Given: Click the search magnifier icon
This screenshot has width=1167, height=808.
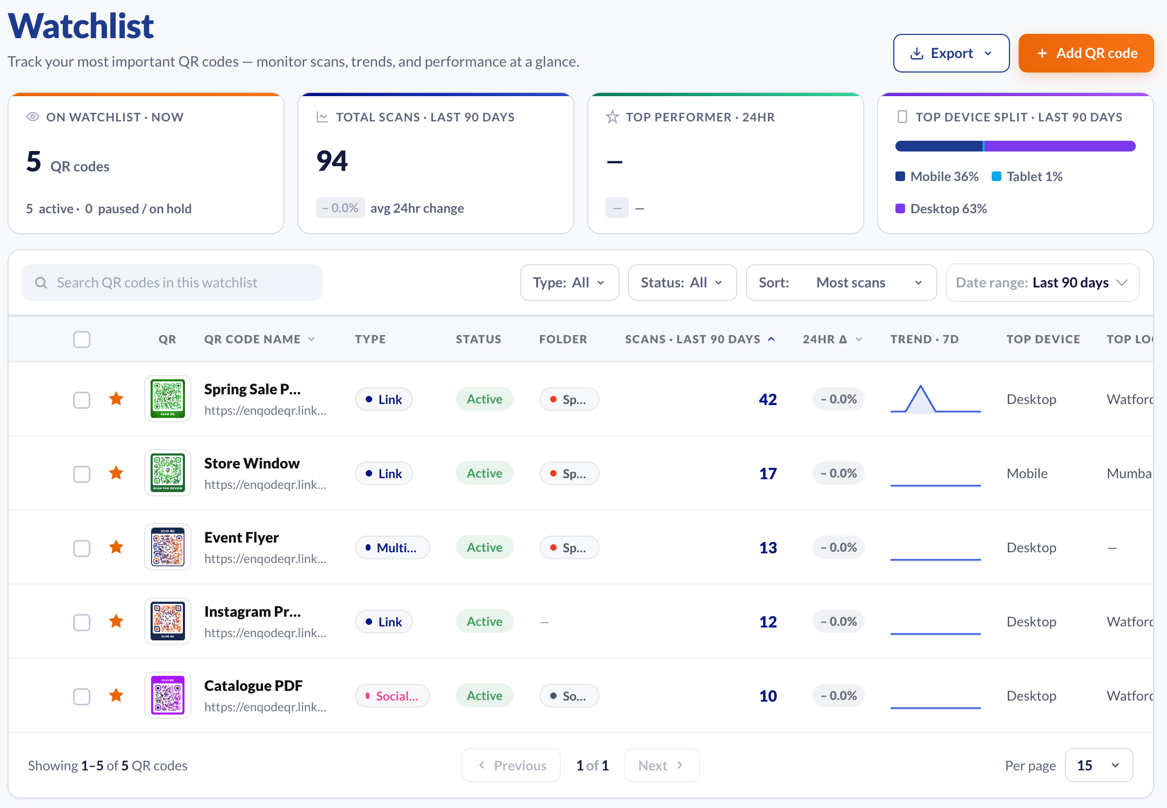Looking at the screenshot, I should [x=41, y=283].
